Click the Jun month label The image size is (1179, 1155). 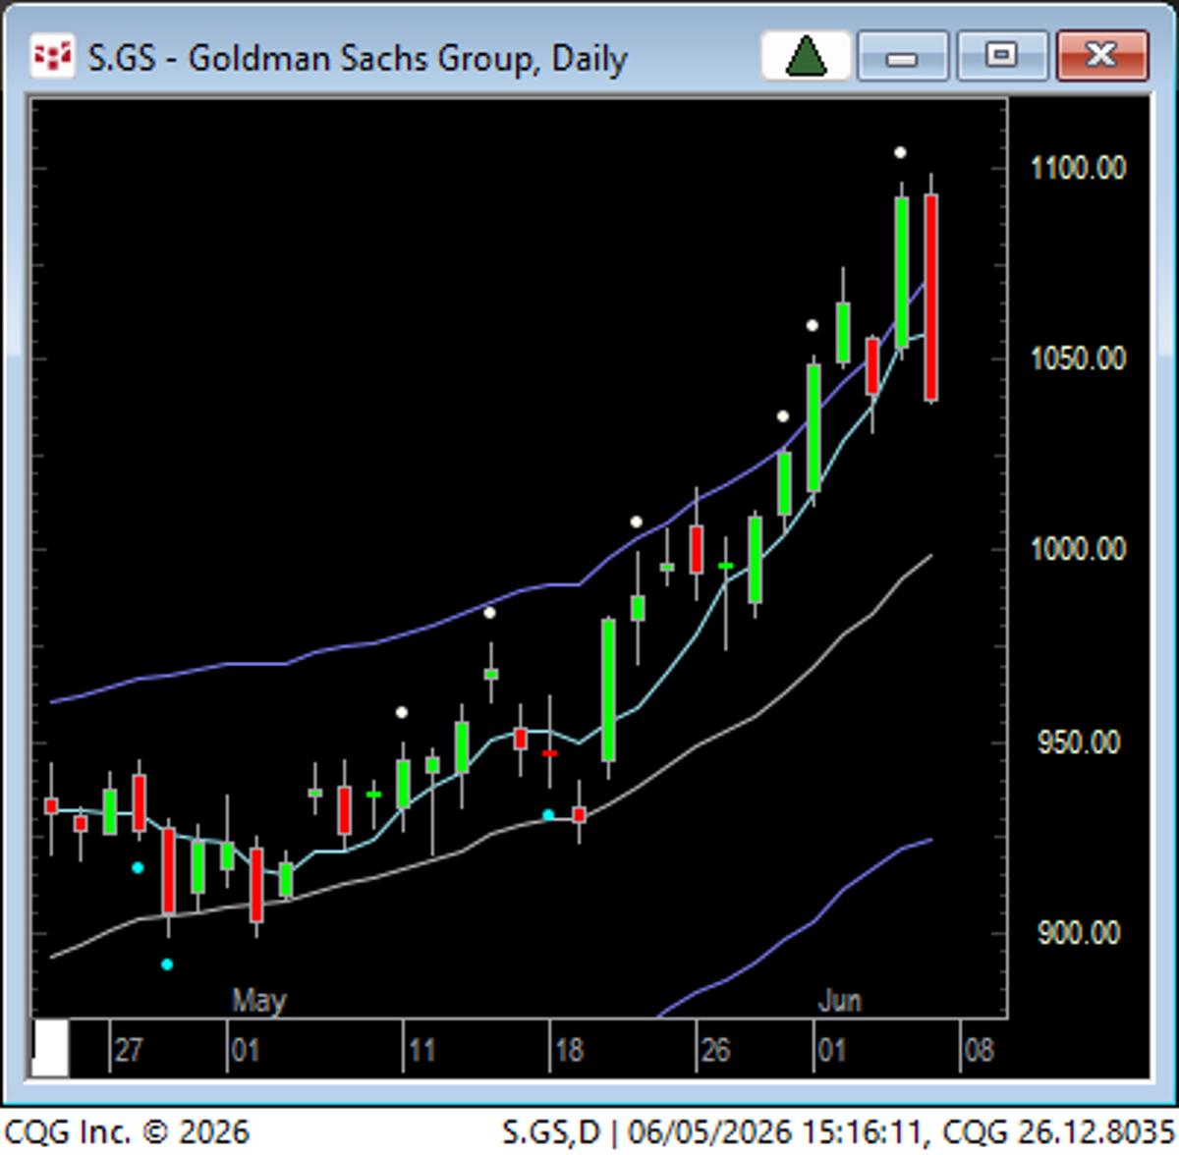pos(840,1001)
